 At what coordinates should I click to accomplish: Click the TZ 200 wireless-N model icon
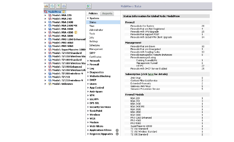[x=50, y=74]
